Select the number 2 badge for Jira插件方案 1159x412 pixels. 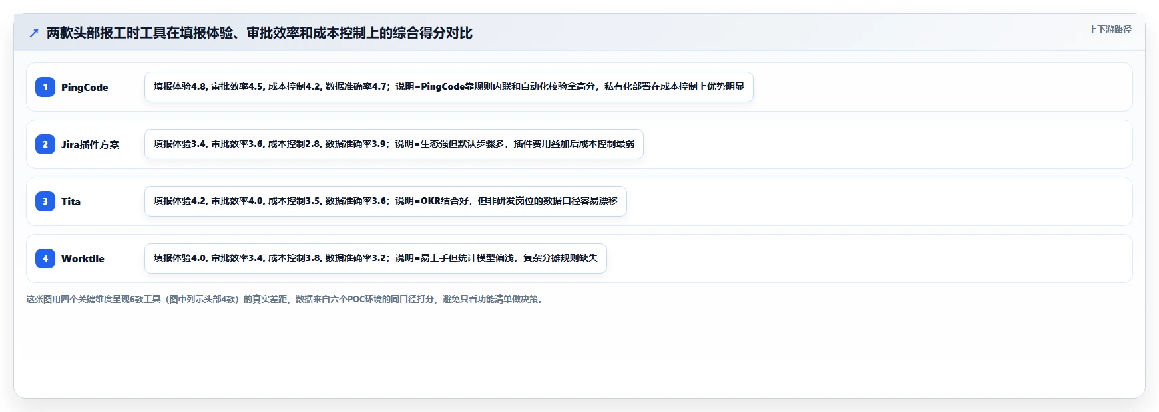click(45, 144)
